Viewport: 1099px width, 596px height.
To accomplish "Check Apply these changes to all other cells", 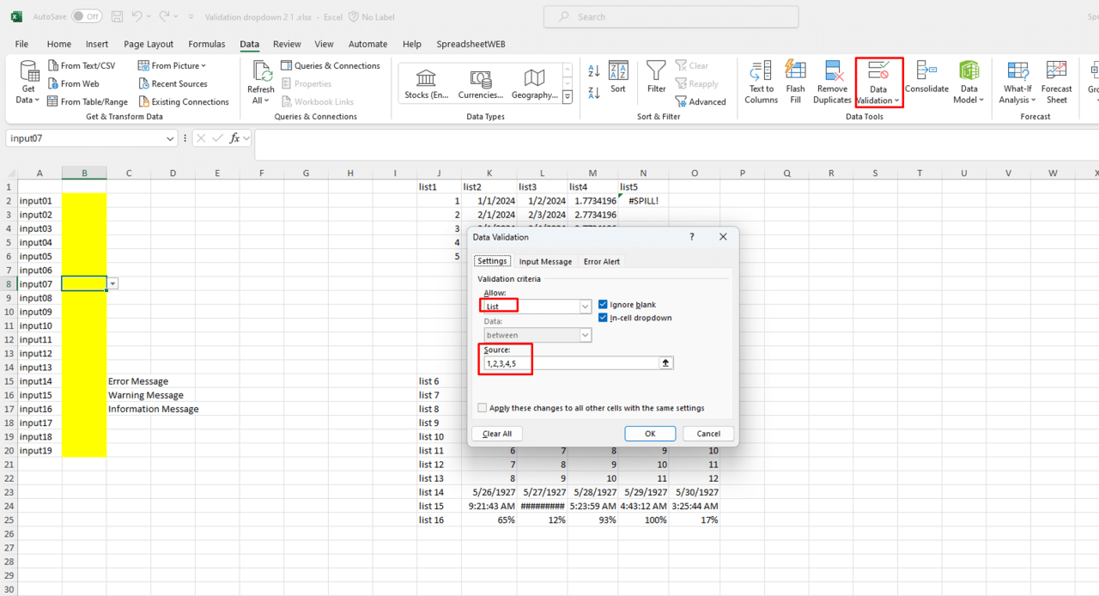I will pyautogui.click(x=482, y=408).
